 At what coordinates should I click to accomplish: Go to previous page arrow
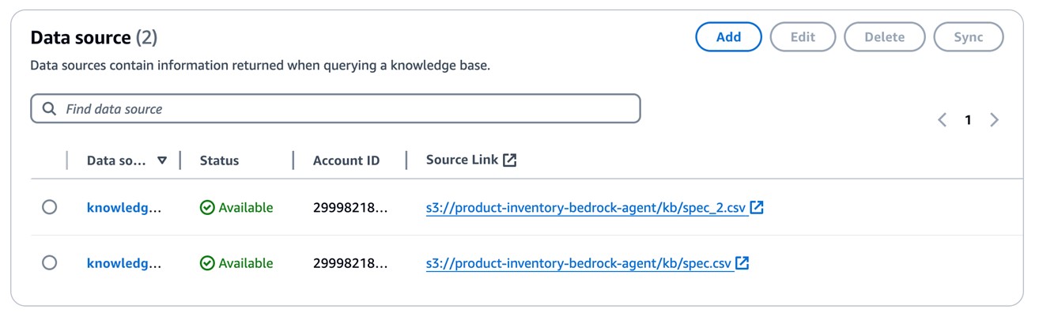942,120
